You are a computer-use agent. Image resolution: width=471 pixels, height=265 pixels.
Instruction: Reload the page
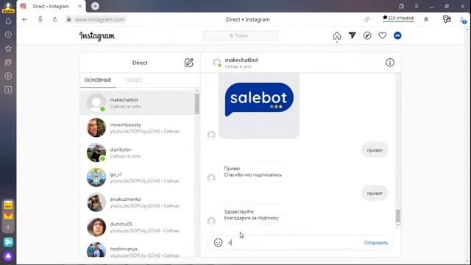point(54,20)
